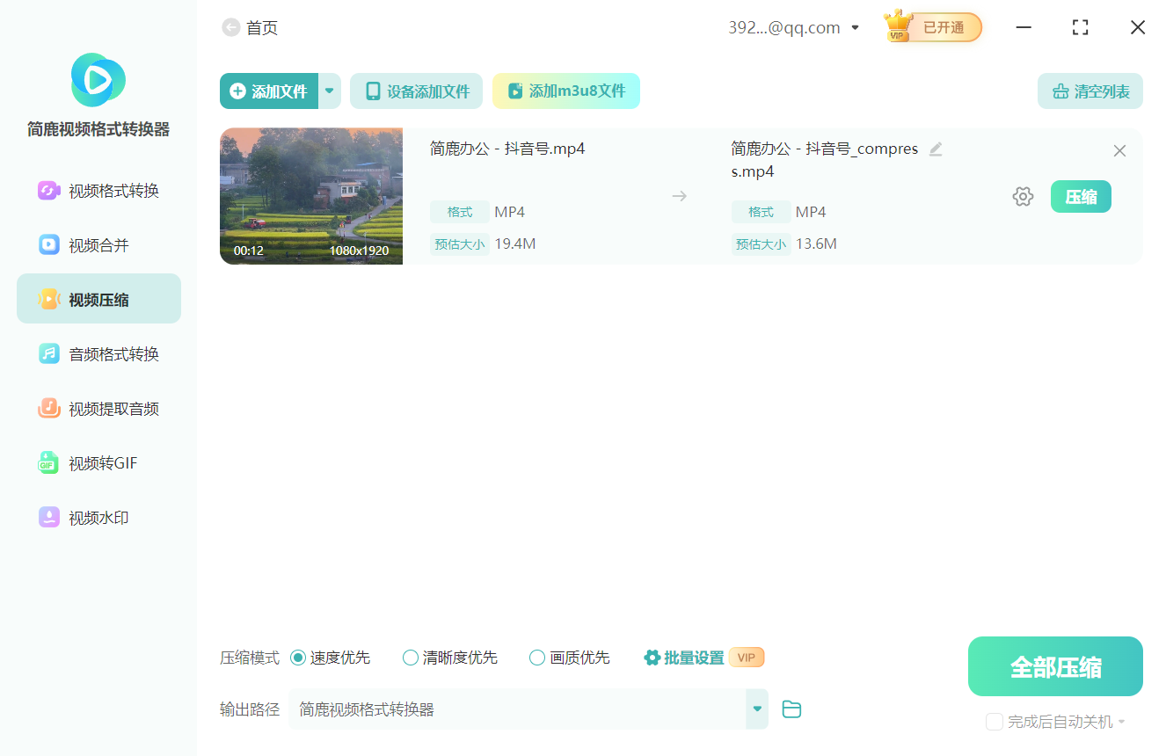Select 速度优先 compression mode
1166x756 pixels.
pyautogui.click(x=301, y=657)
